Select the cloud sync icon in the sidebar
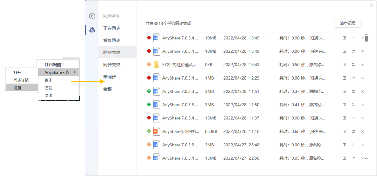 pos(92,30)
